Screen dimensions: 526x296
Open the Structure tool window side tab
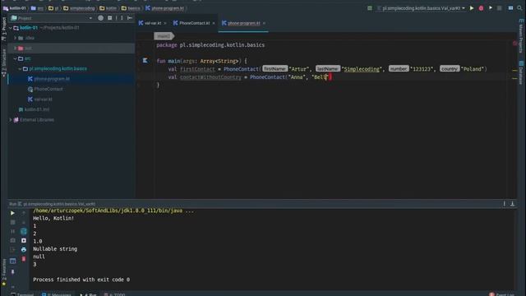click(3, 62)
